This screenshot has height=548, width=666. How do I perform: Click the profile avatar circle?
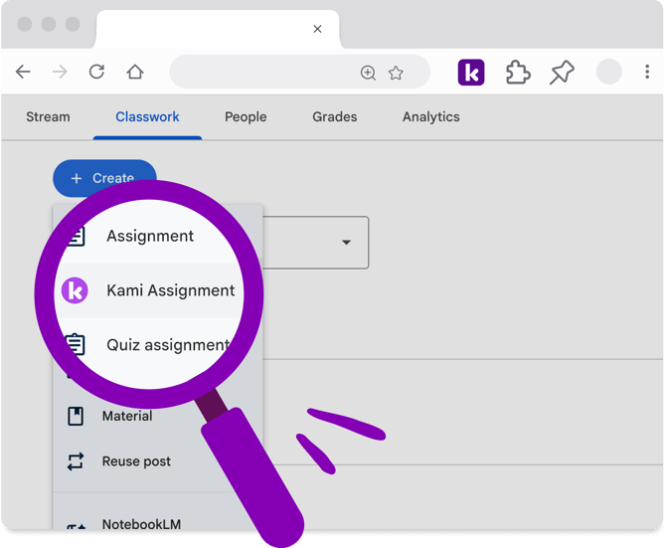pyautogui.click(x=608, y=72)
